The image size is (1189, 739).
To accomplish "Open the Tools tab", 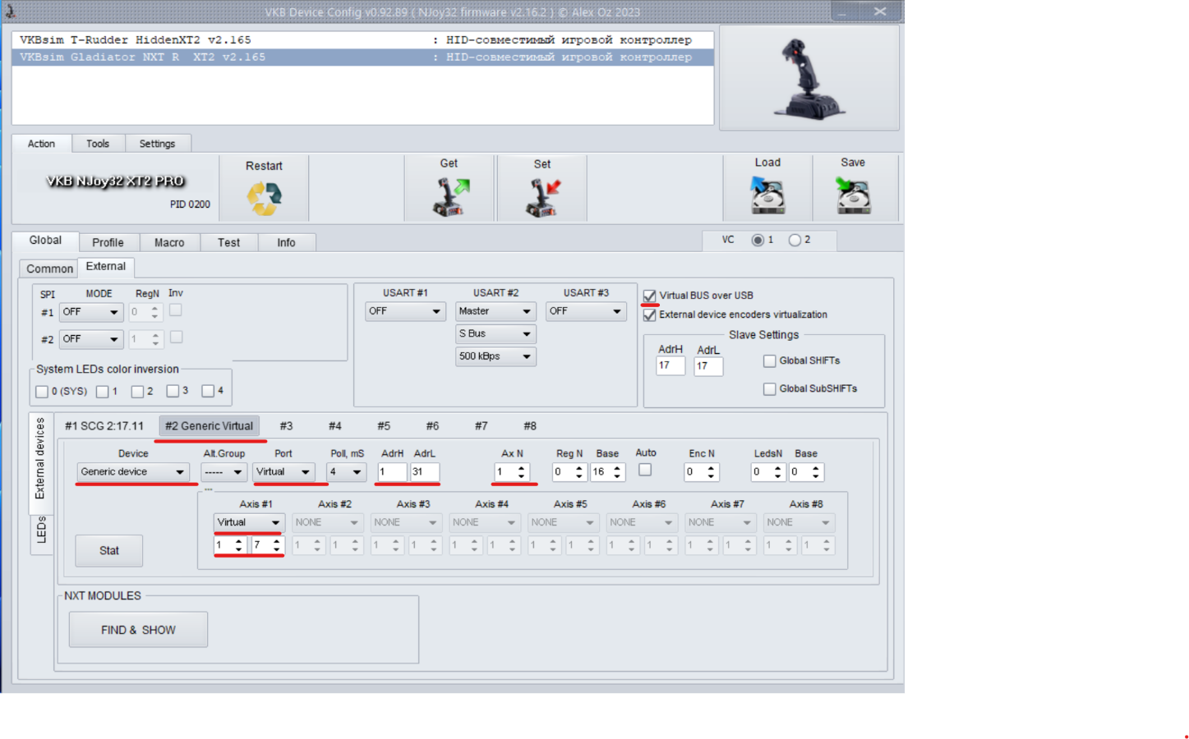I will [x=98, y=144].
